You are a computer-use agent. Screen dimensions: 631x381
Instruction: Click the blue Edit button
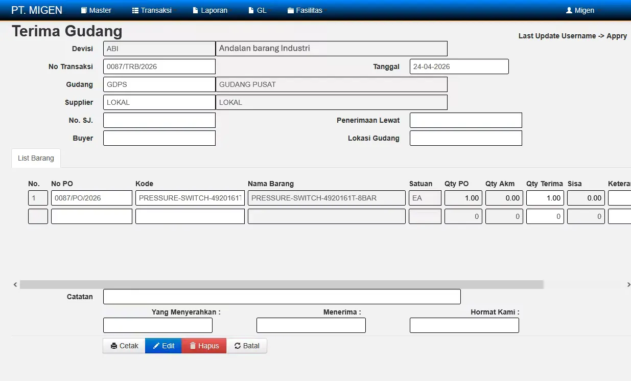[x=163, y=346]
